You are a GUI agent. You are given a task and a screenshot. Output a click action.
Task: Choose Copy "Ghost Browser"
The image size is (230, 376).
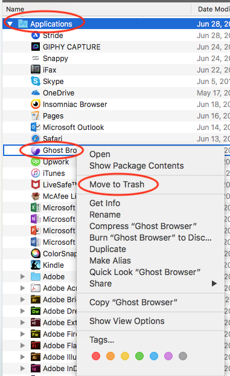133,302
